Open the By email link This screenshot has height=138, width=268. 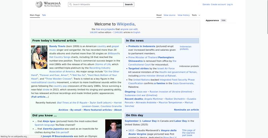[76, 110]
